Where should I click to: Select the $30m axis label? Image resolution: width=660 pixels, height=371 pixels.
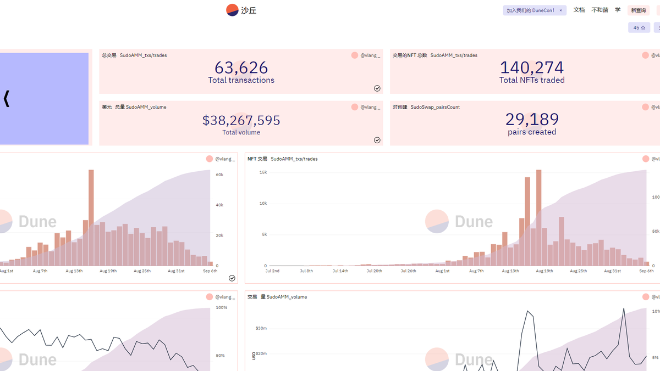[261, 328]
